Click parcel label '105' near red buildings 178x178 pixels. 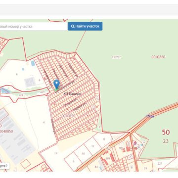tap(121, 148)
